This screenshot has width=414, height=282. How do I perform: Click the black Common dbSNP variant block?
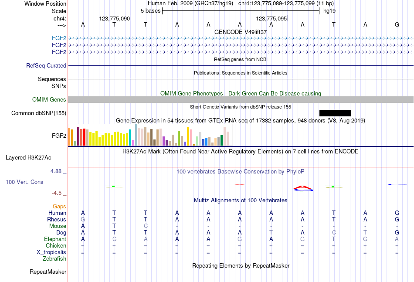(x=335, y=113)
